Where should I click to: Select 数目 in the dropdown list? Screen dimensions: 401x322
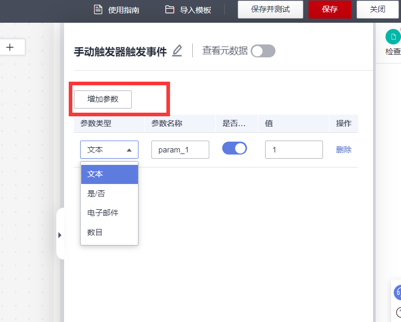110,232
